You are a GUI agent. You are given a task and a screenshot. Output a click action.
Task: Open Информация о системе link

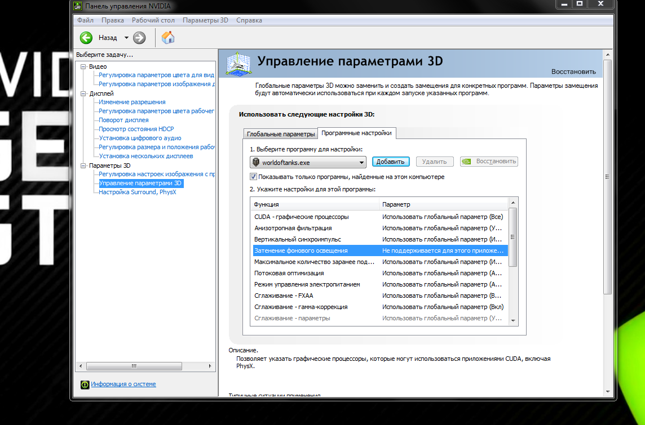pos(123,384)
